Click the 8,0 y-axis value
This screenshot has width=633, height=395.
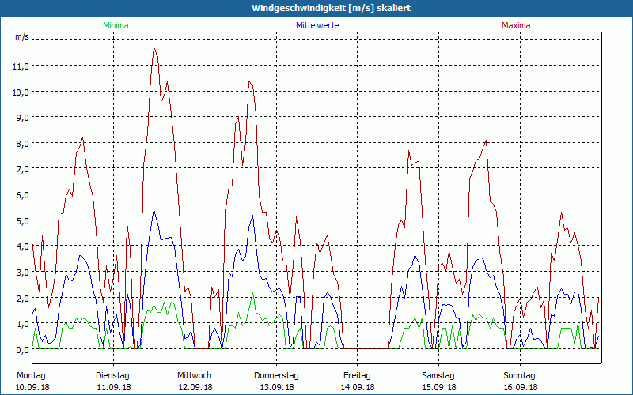click(x=23, y=144)
